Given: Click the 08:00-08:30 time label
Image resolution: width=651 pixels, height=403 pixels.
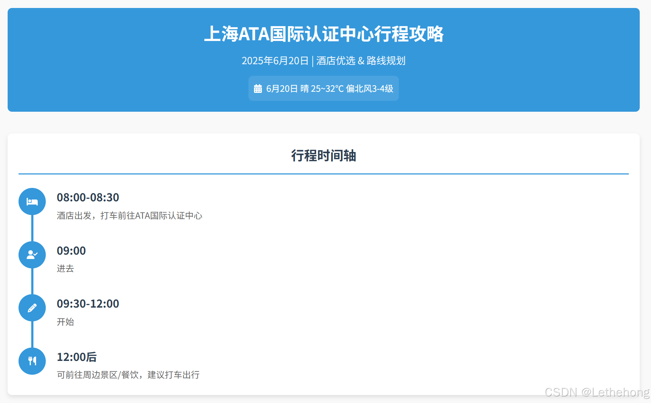Looking at the screenshot, I should tap(88, 197).
